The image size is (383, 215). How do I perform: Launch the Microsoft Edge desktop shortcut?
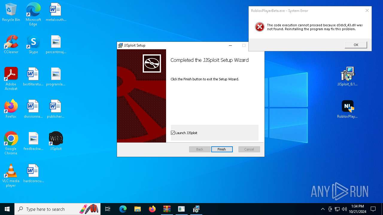[33, 14]
